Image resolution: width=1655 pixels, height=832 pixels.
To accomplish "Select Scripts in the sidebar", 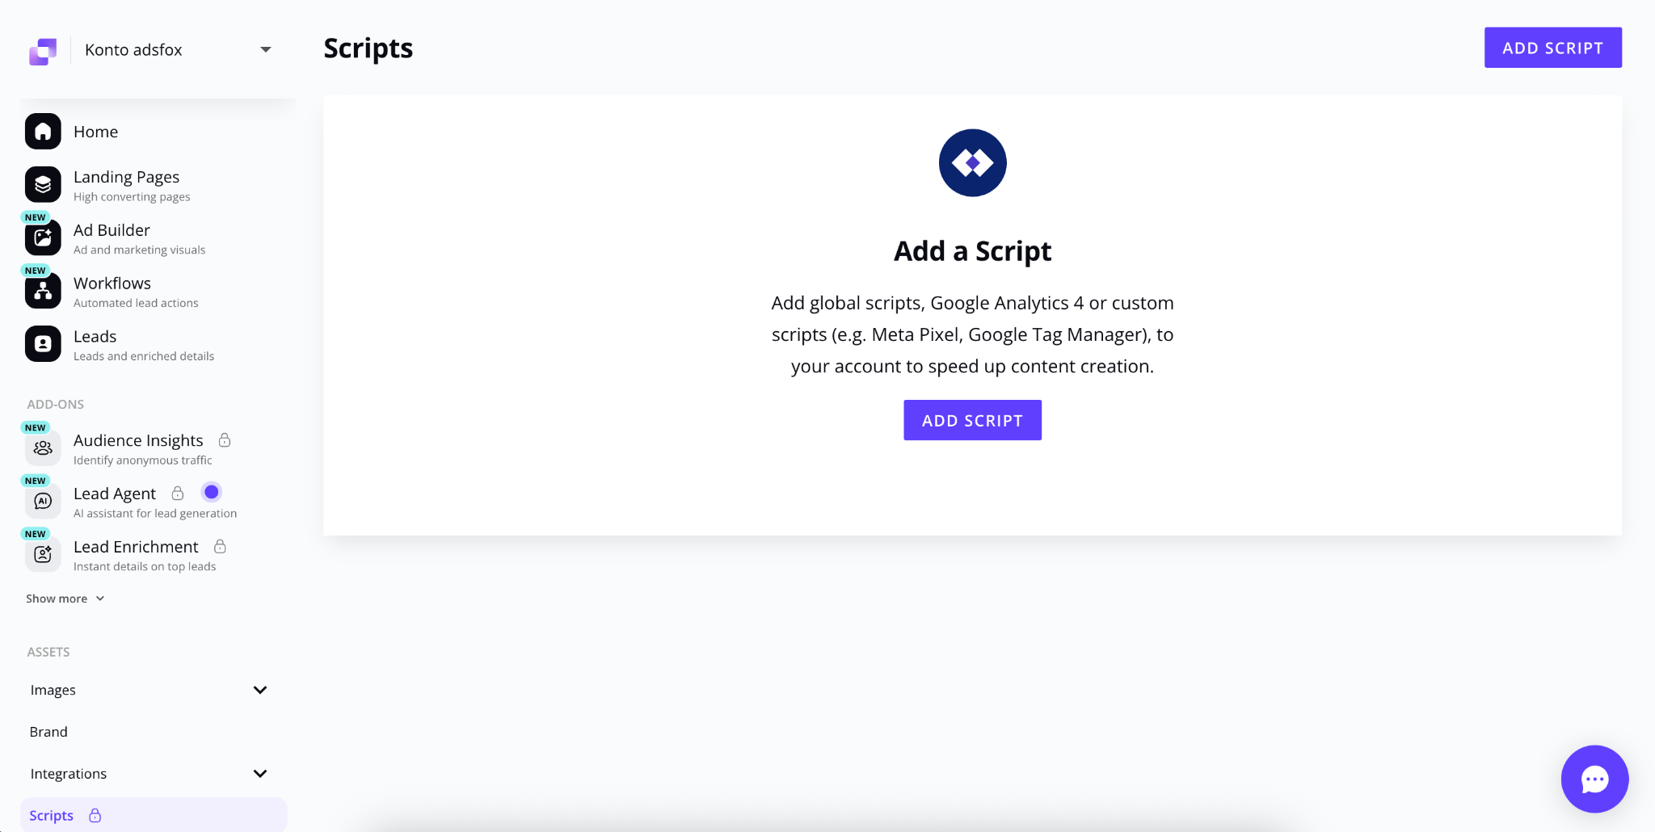I will point(52,816).
